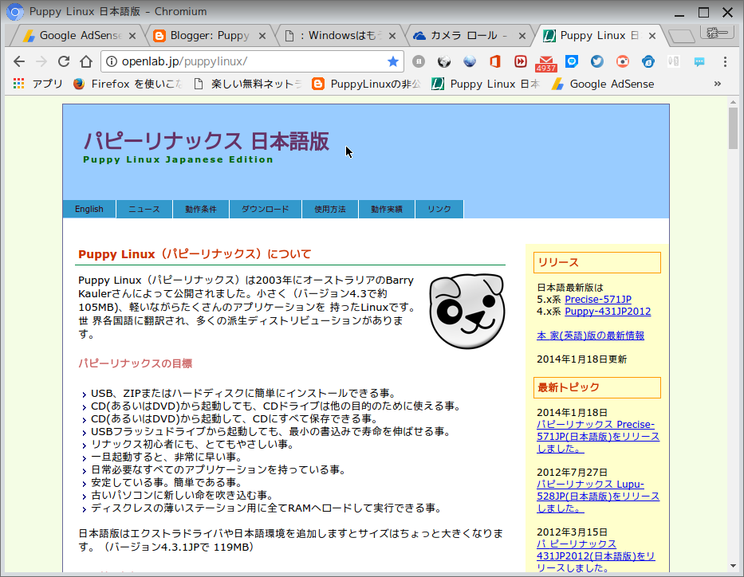
Task: Click the red camera screenshot extension
Action: pos(623,61)
